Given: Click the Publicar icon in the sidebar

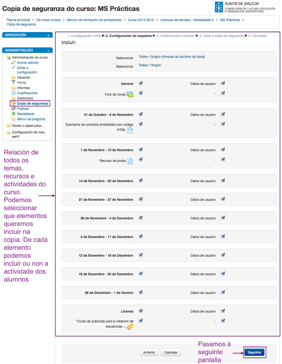Looking at the screenshot, I should [13, 108].
